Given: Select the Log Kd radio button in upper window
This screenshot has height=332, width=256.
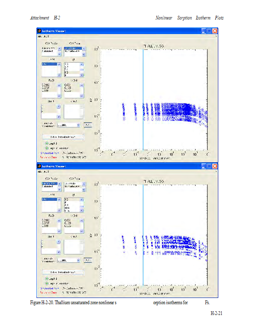Looking at the screenshot, I should 47,143.
